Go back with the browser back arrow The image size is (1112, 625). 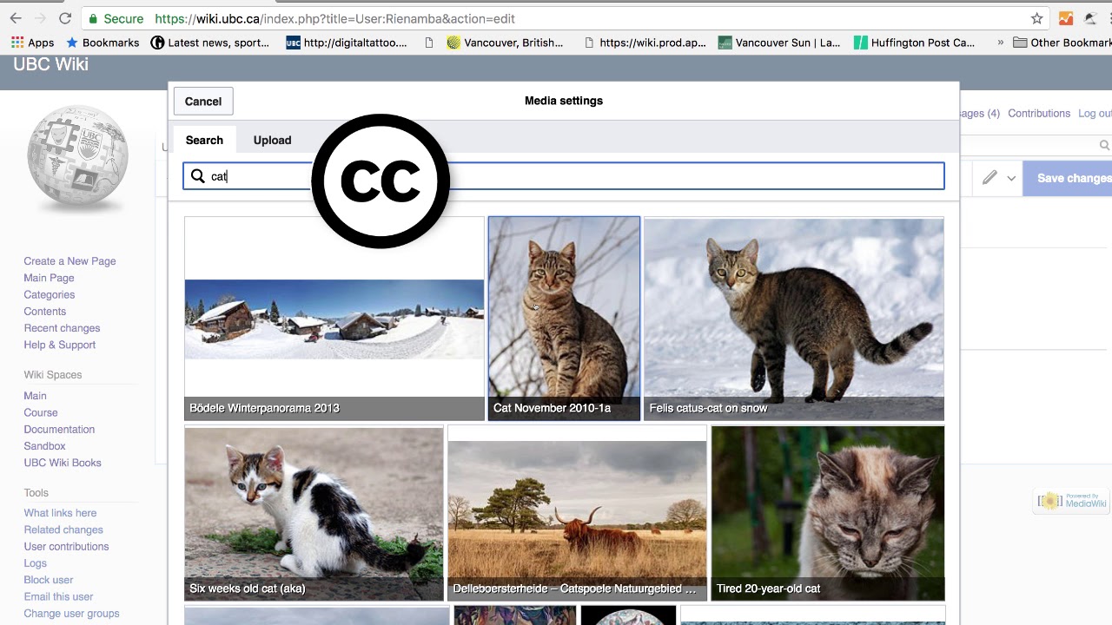(16, 18)
